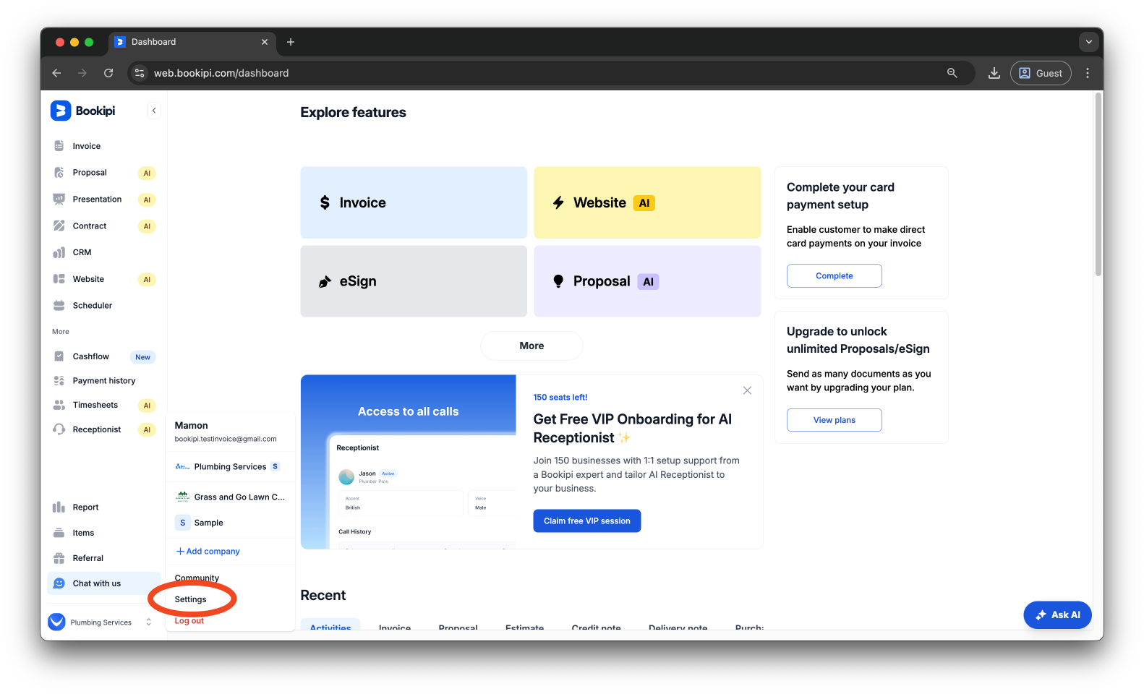This screenshot has width=1144, height=694.
Task: Open Community from the account menu
Action: coord(197,578)
